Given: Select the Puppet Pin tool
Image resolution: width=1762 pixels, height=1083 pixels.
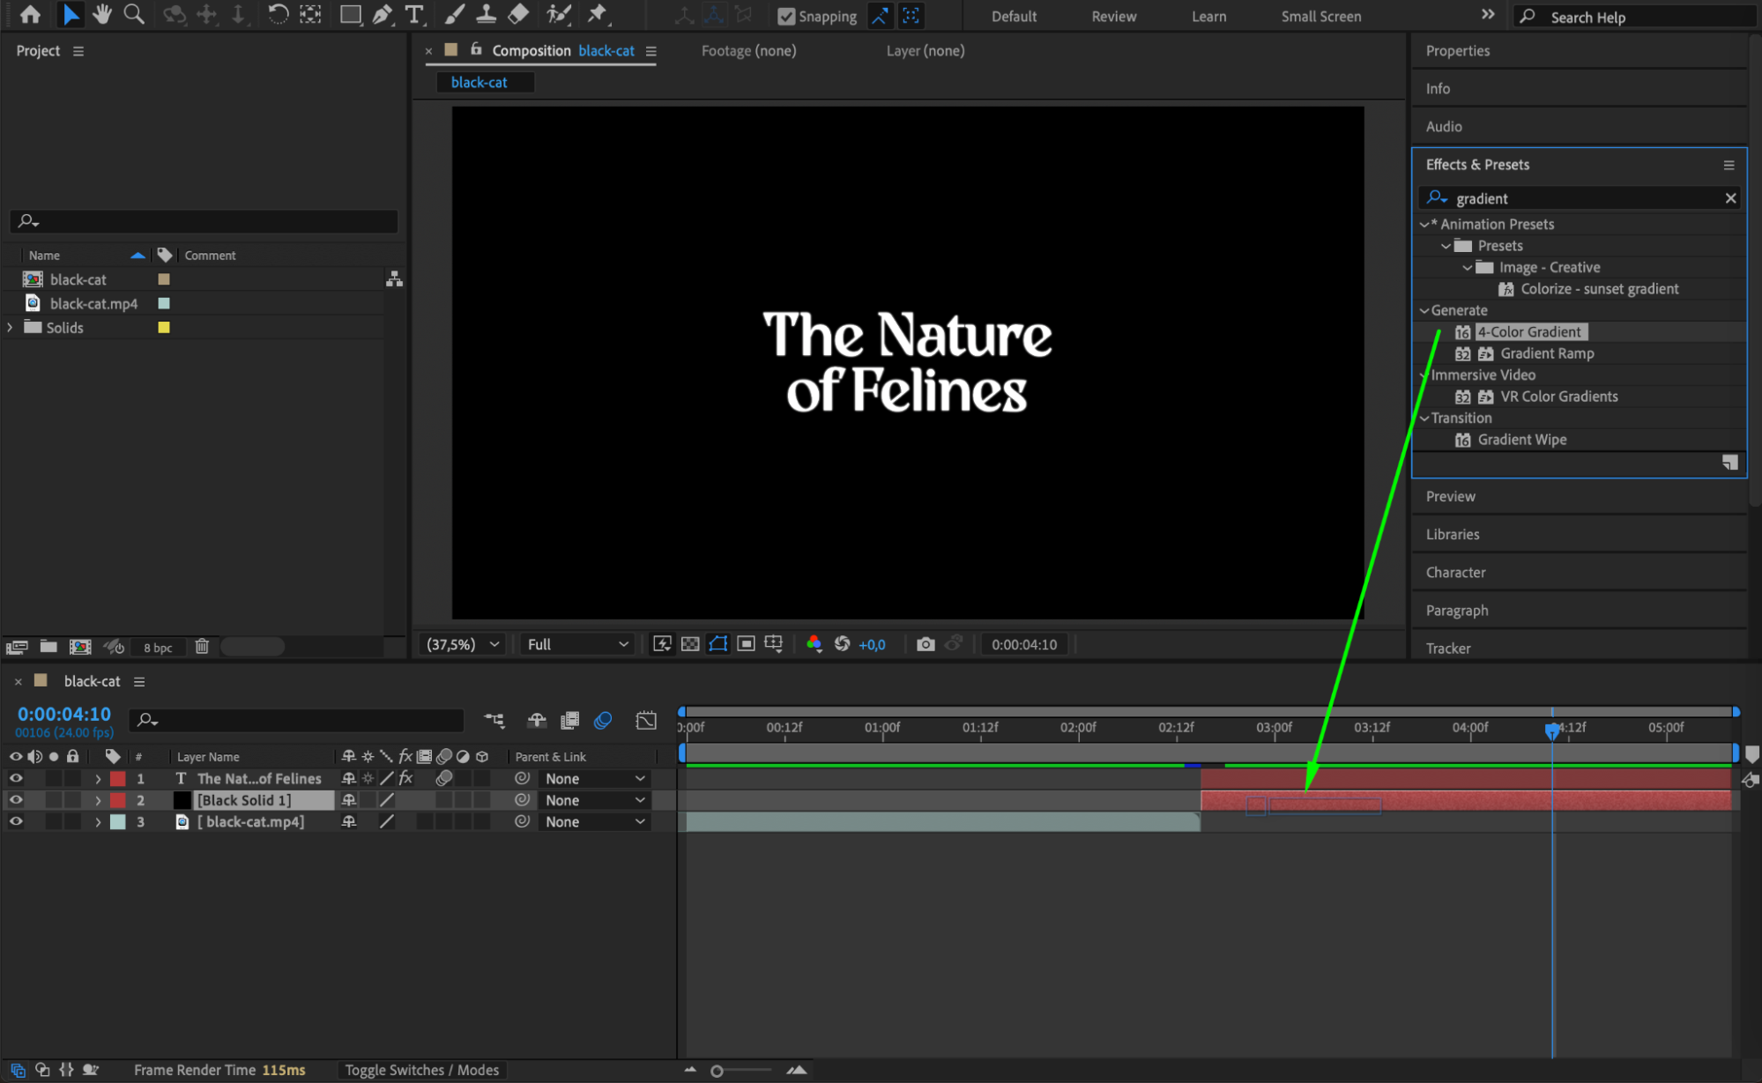Looking at the screenshot, I should pyautogui.click(x=598, y=15).
